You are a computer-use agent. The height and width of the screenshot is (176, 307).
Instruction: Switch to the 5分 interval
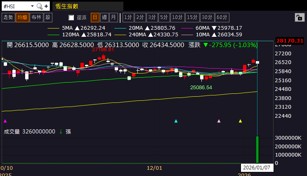164,17
